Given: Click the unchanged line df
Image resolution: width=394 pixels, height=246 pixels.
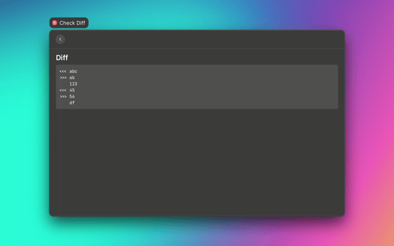Looking at the screenshot, I should pyautogui.click(x=72, y=103).
